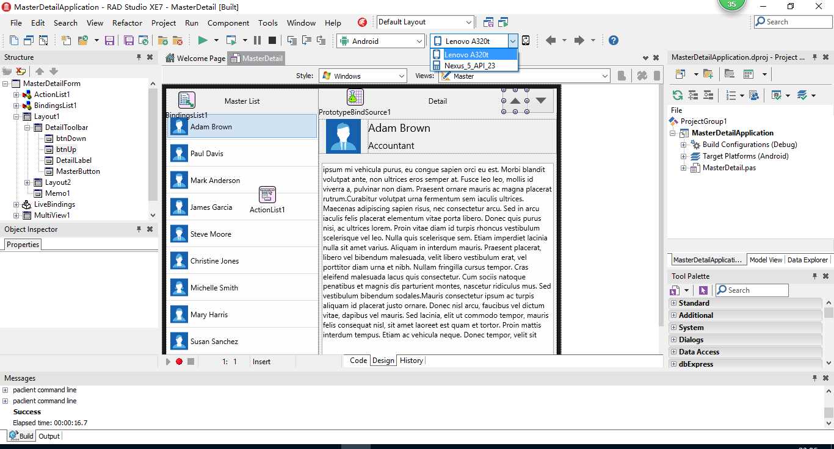Switch to the Output tab
The image size is (834, 449).
tap(49, 436)
